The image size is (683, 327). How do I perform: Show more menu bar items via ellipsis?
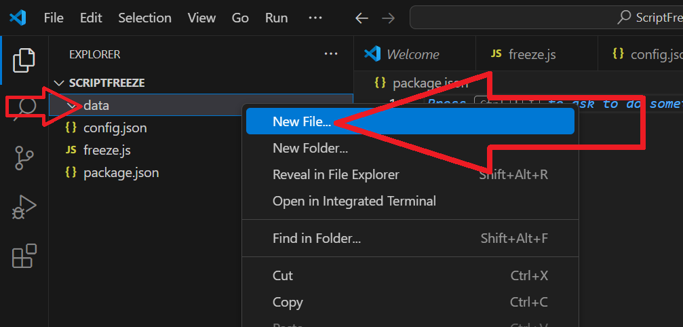pos(315,18)
